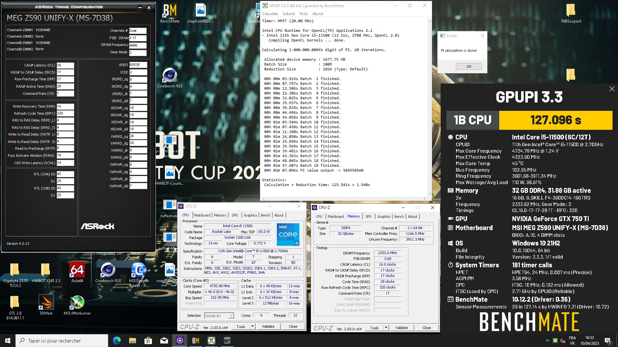Open the R6EEocpack folder

click(x=571, y=13)
